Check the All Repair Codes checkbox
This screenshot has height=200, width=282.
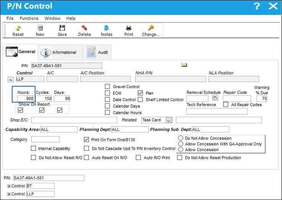coord(226,105)
